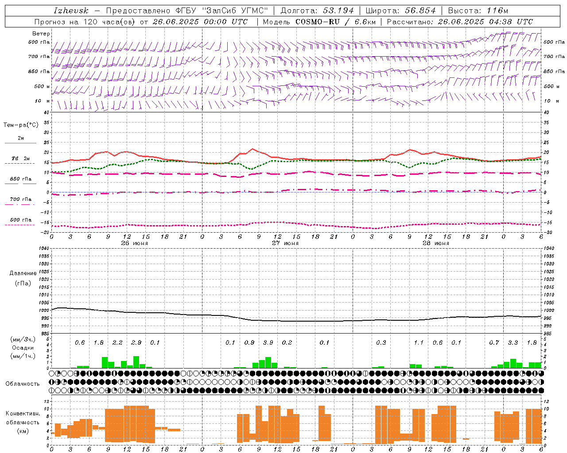Click the 2.2 precipitation total value
Screen dimensions: 567x453
(x=117, y=343)
